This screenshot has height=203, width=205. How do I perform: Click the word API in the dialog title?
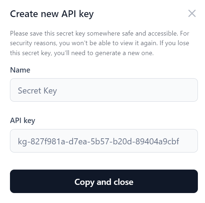pyautogui.click(x=69, y=14)
